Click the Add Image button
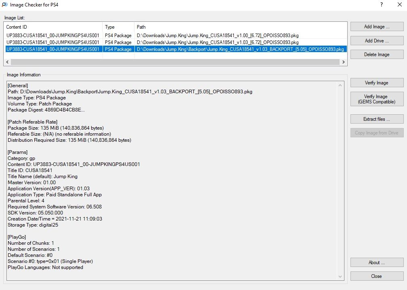This screenshot has height=290, width=407. click(x=377, y=27)
